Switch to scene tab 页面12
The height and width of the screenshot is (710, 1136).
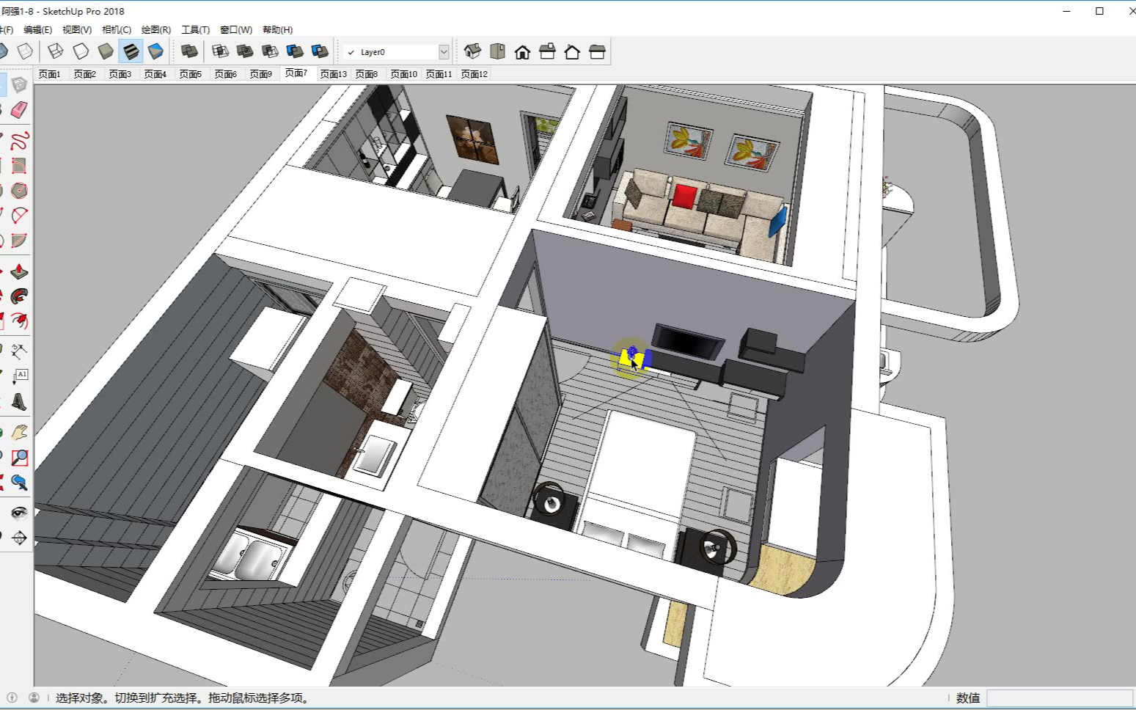[474, 74]
